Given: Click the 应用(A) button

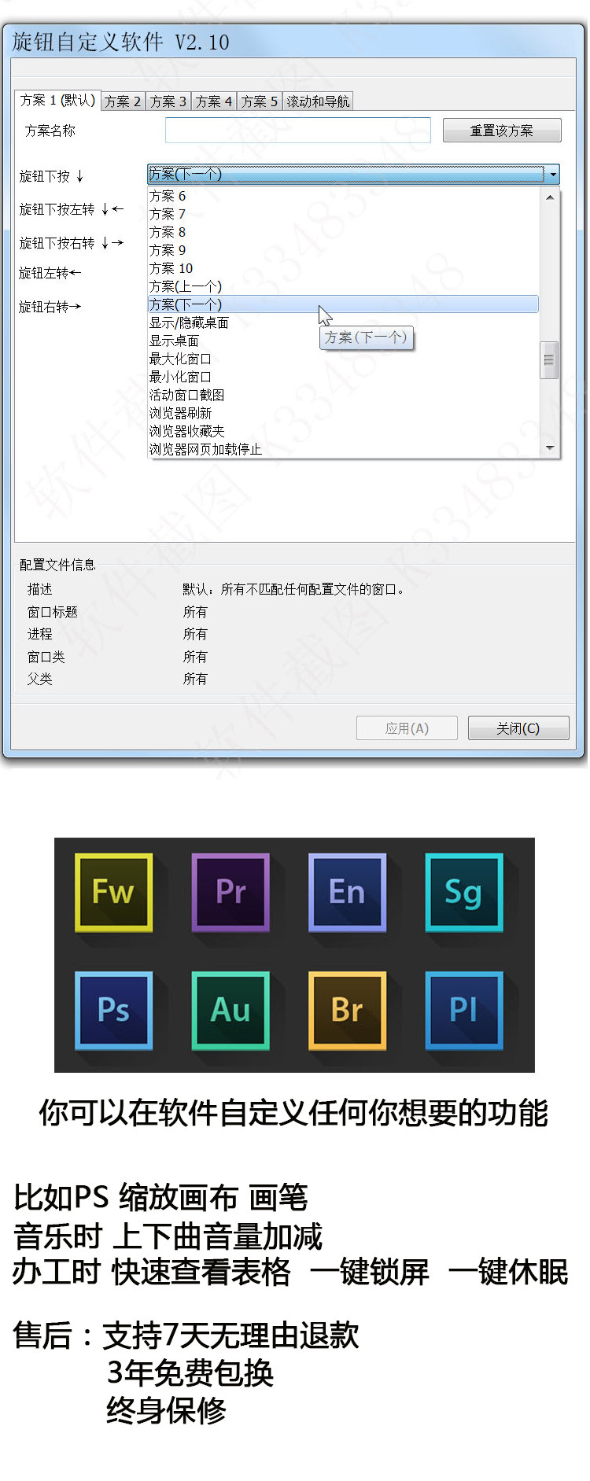Looking at the screenshot, I should (x=407, y=728).
